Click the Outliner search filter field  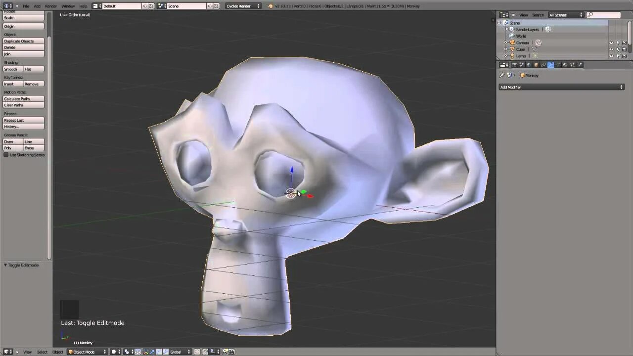603,15
